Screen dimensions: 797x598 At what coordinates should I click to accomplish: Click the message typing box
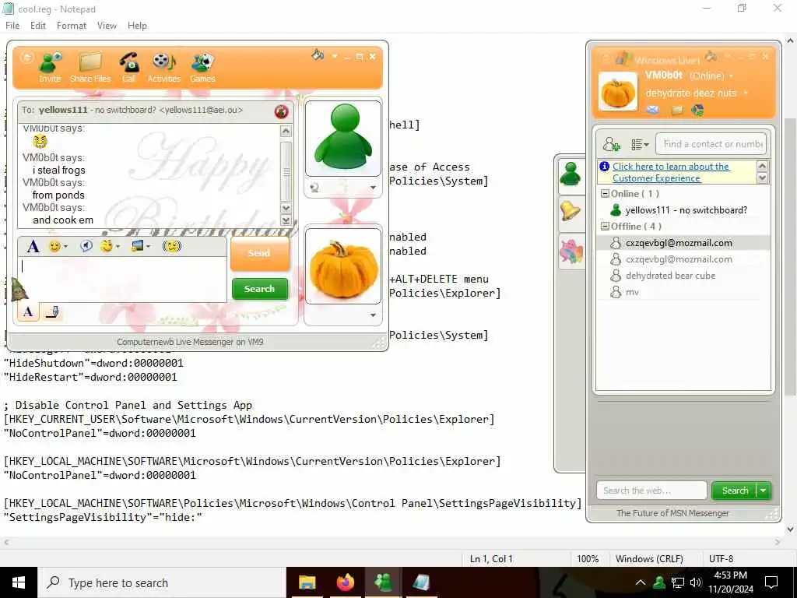[122, 280]
